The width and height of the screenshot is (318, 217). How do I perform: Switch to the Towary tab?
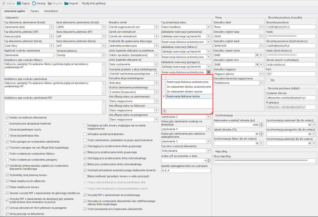(34, 11)
